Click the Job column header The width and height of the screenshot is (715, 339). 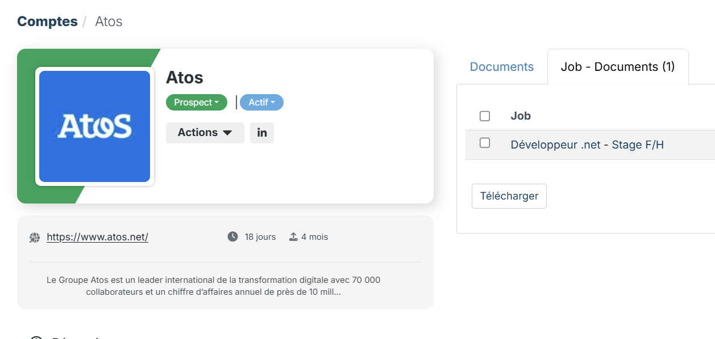click(521, 116)
